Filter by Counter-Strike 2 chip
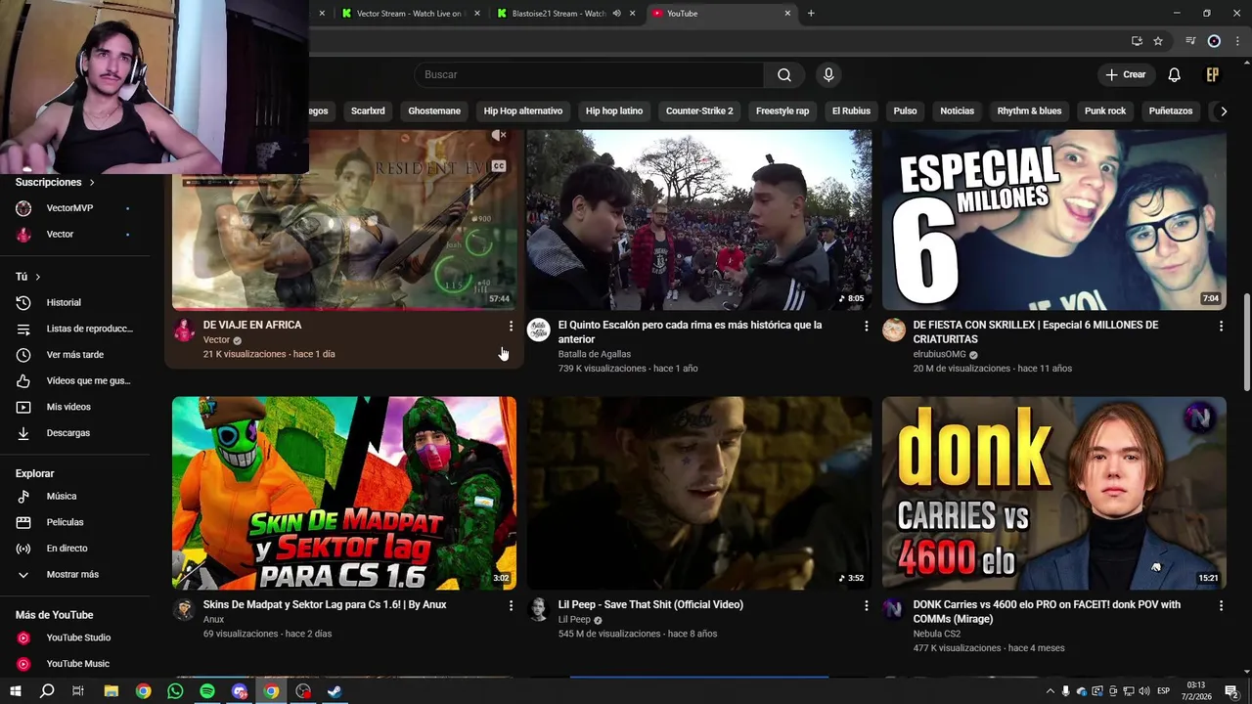1252x704 pixels. click(699, 111)
